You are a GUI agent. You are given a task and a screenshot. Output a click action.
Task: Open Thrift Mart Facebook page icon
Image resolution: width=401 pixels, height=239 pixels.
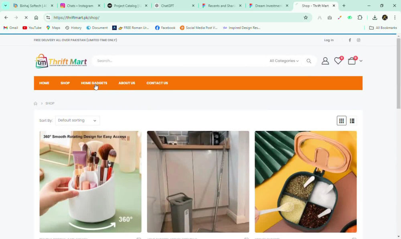[350, 40]
